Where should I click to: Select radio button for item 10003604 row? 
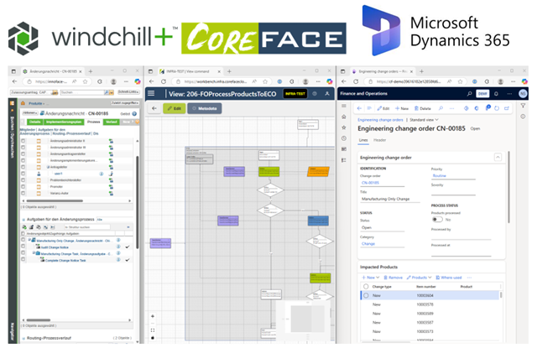366,295
